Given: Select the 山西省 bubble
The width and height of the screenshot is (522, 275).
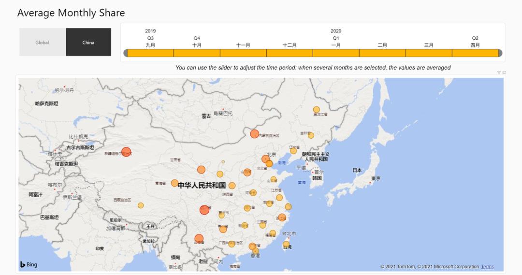Looking at the screenshot, I should 247,172.
